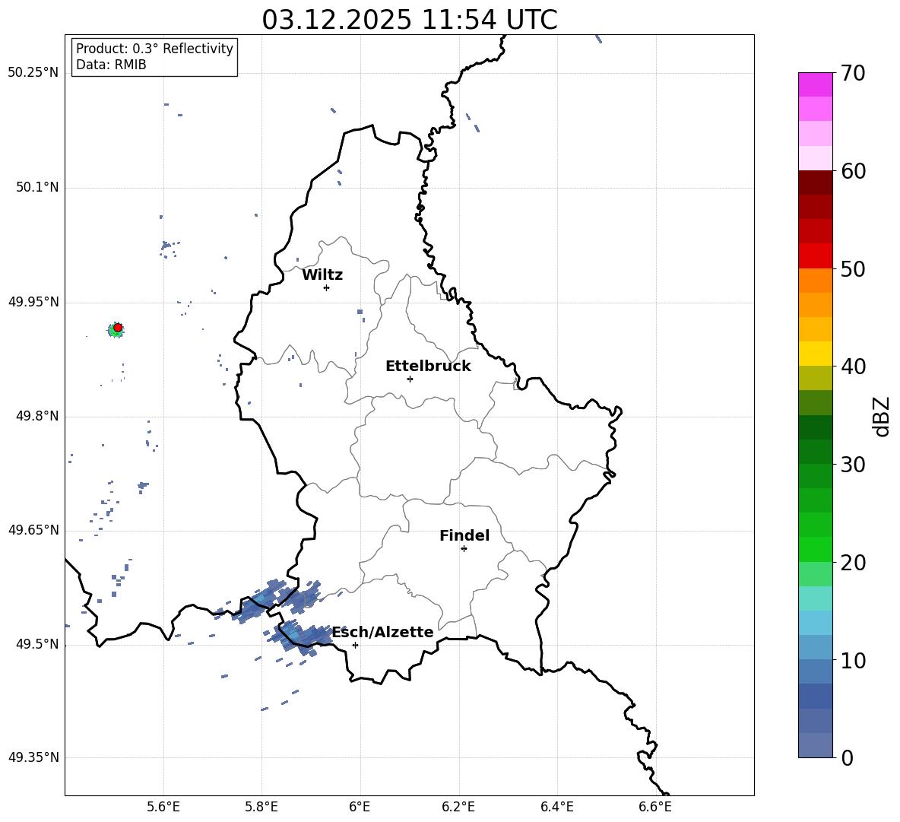Click the 5.6°E longitude label

163,807
